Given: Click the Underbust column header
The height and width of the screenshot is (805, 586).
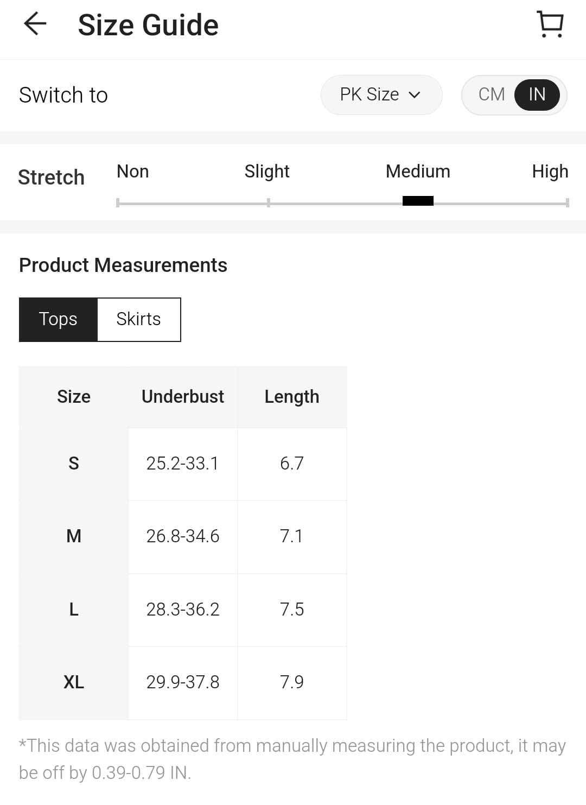Looking at the screenshot, I should pos(183,397).
